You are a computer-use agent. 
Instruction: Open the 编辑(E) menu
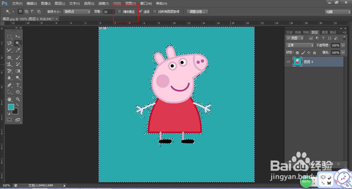[31, 4]
